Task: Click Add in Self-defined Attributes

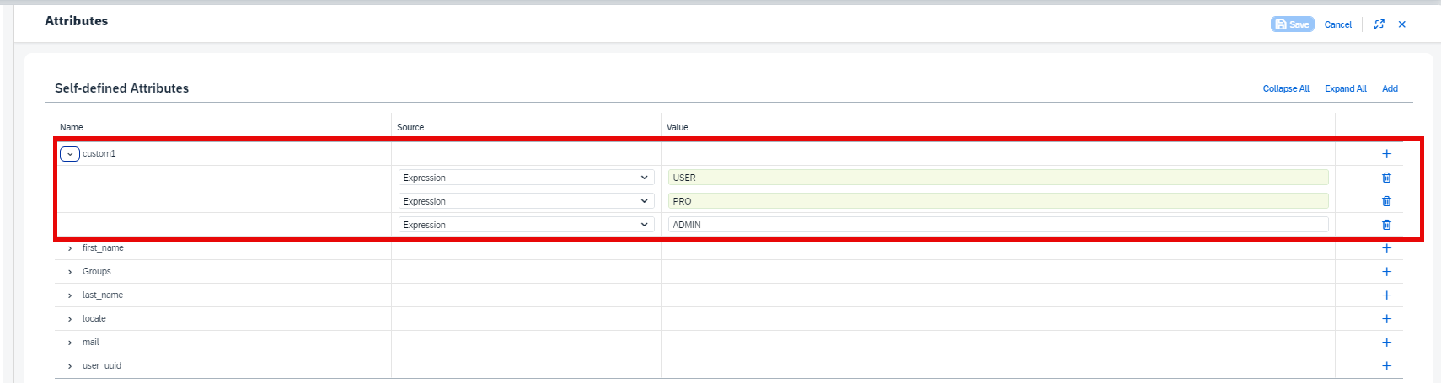Action: click(1390, 88)
